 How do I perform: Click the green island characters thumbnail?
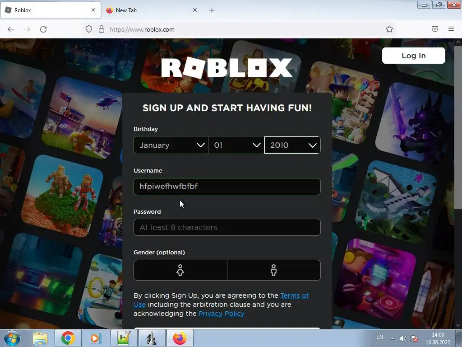pos(62,196)
